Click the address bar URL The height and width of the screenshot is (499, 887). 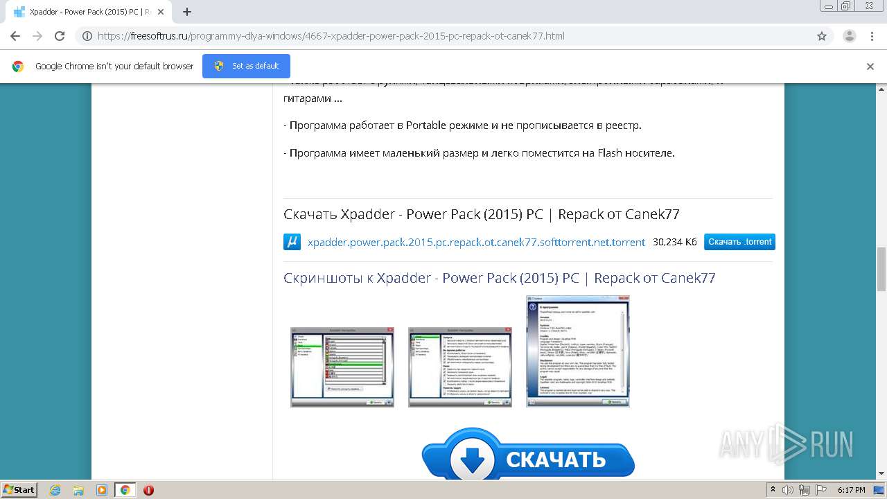pyautogui.click(x=331, y=36)
